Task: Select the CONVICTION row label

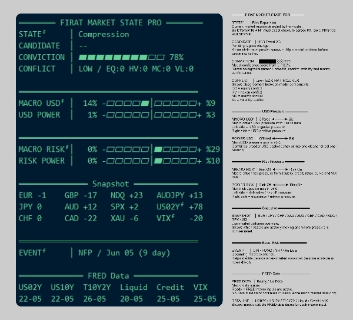Action: point(42,57)
